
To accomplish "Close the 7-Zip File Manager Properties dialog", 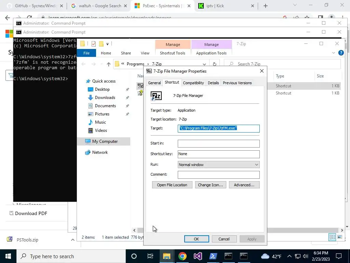I will [261, 71].
